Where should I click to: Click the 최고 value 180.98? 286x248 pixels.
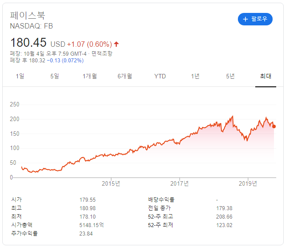click(x=87, y=208)
